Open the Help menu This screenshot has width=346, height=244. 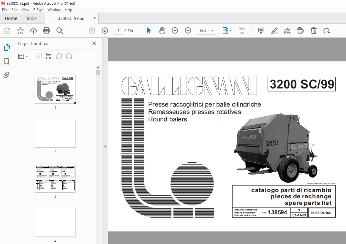pos(68,10)
